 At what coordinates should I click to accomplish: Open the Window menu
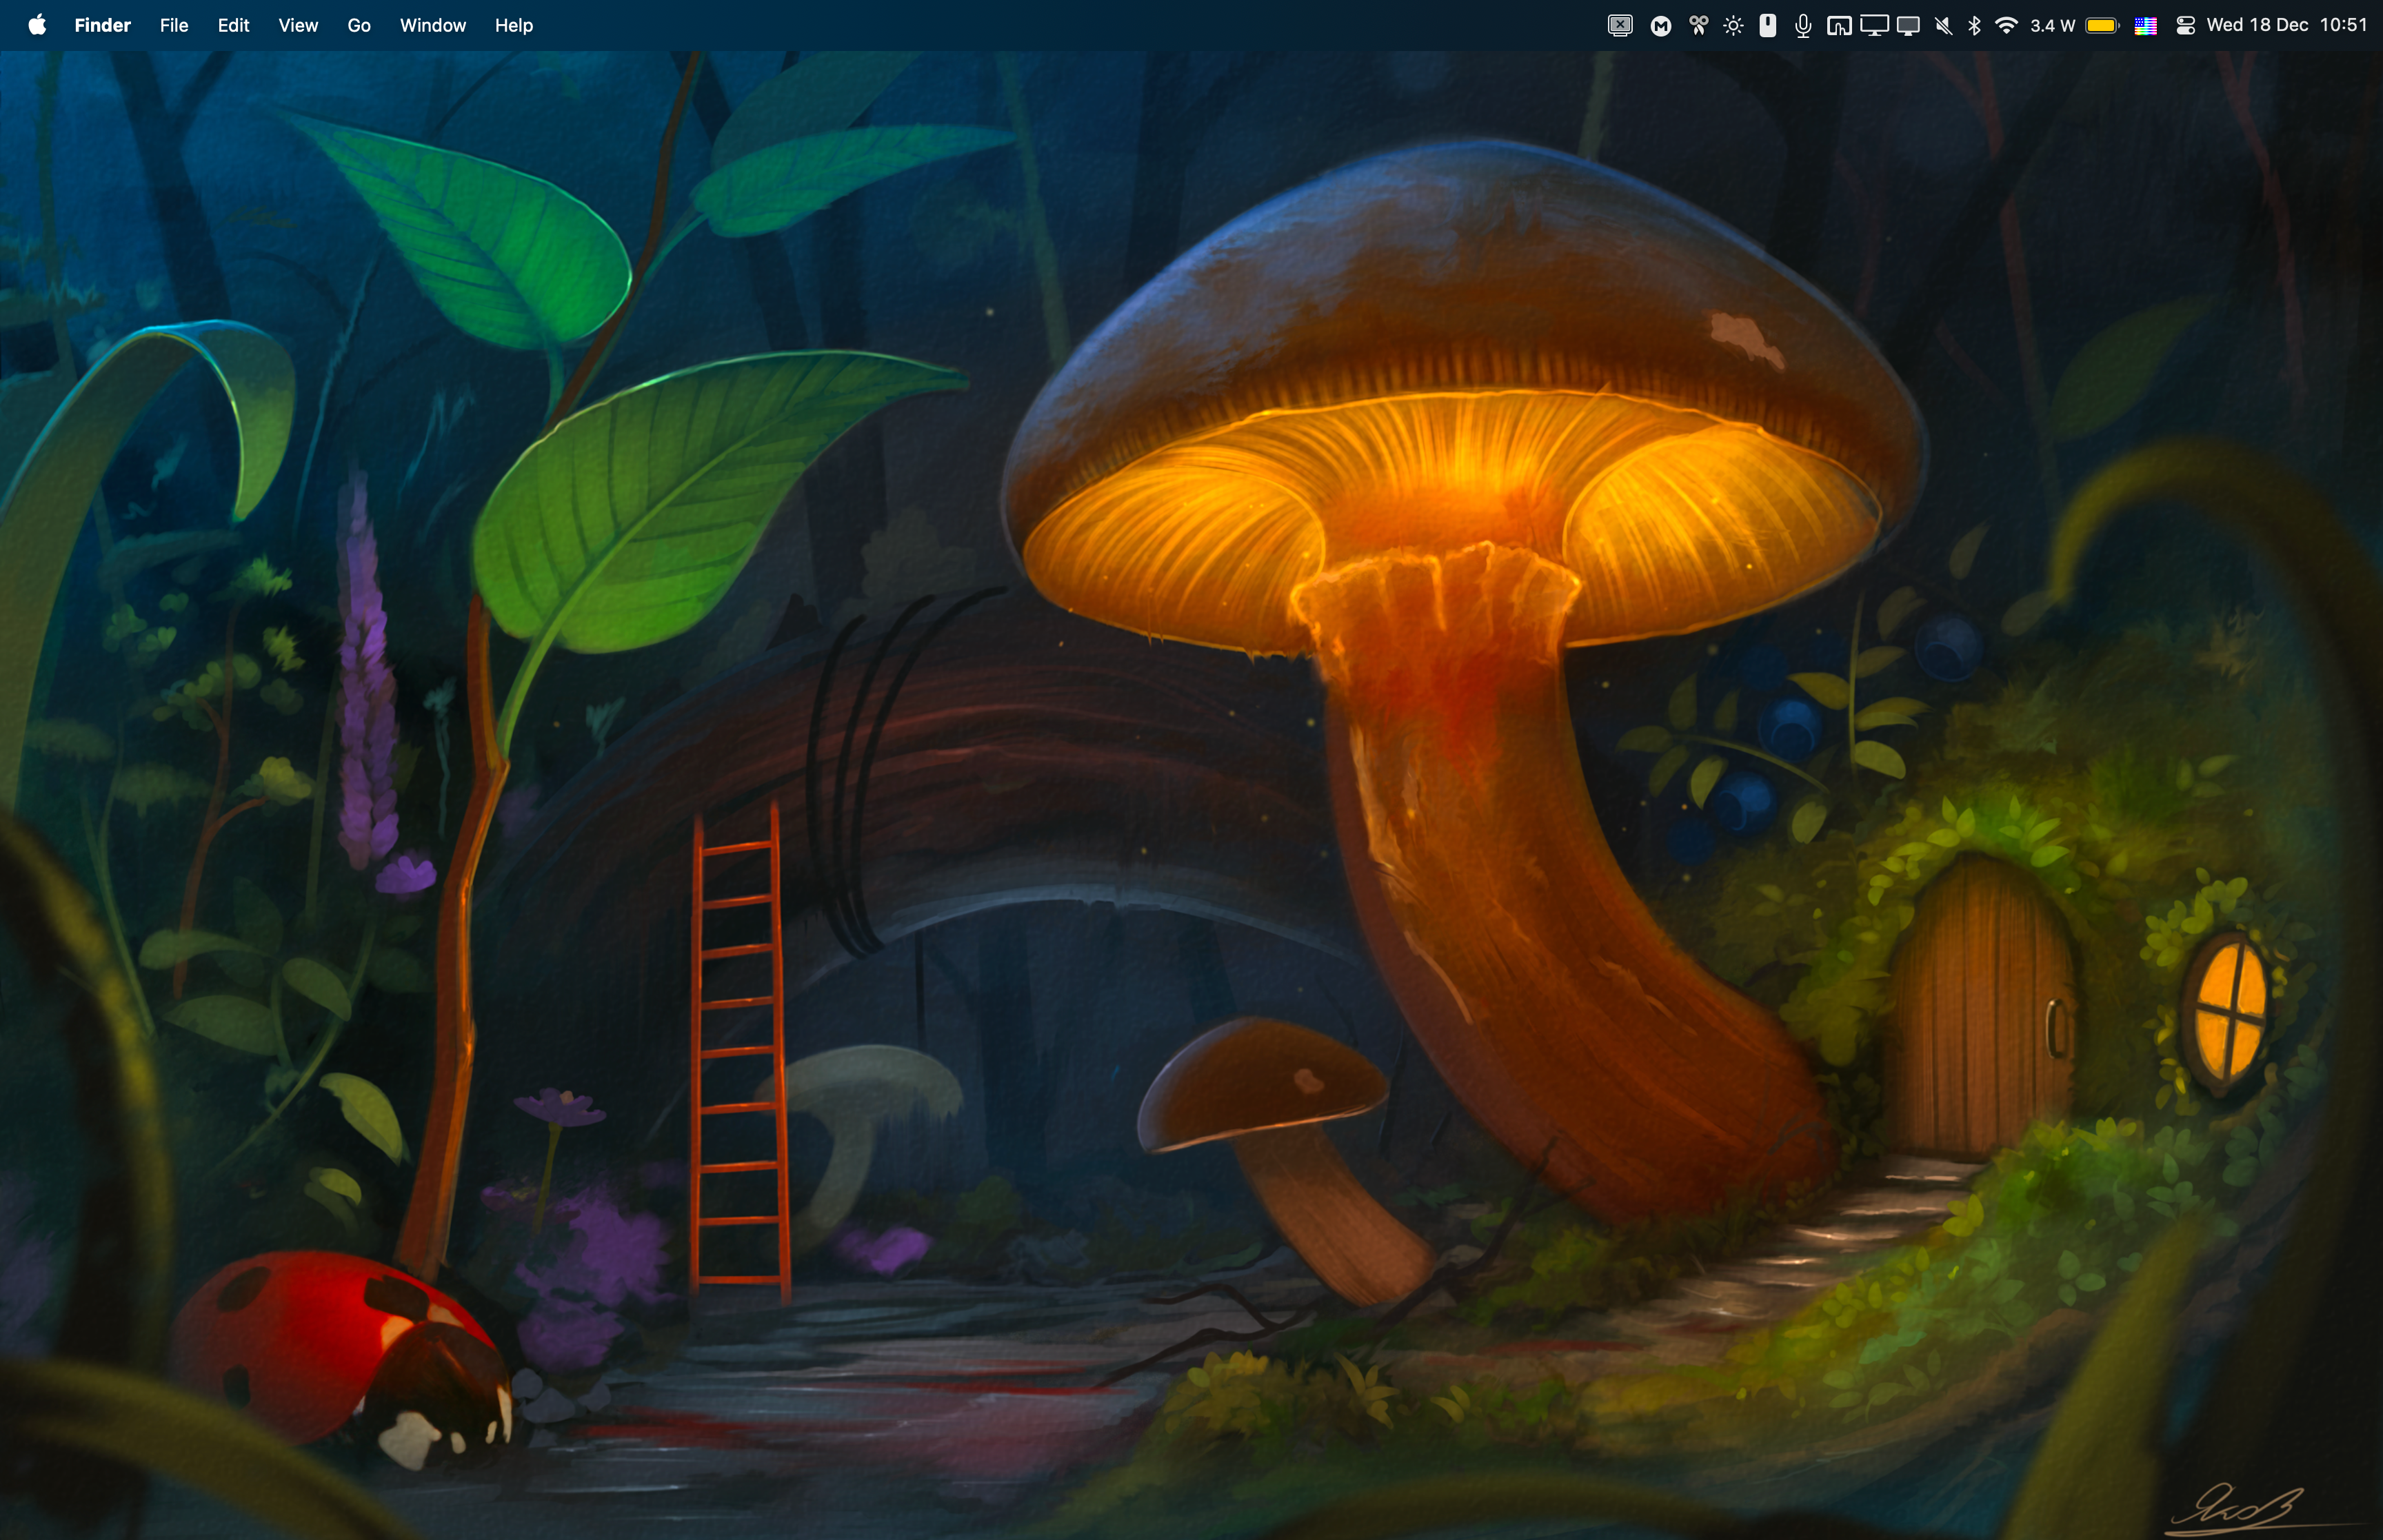click(x=432, y=25)
